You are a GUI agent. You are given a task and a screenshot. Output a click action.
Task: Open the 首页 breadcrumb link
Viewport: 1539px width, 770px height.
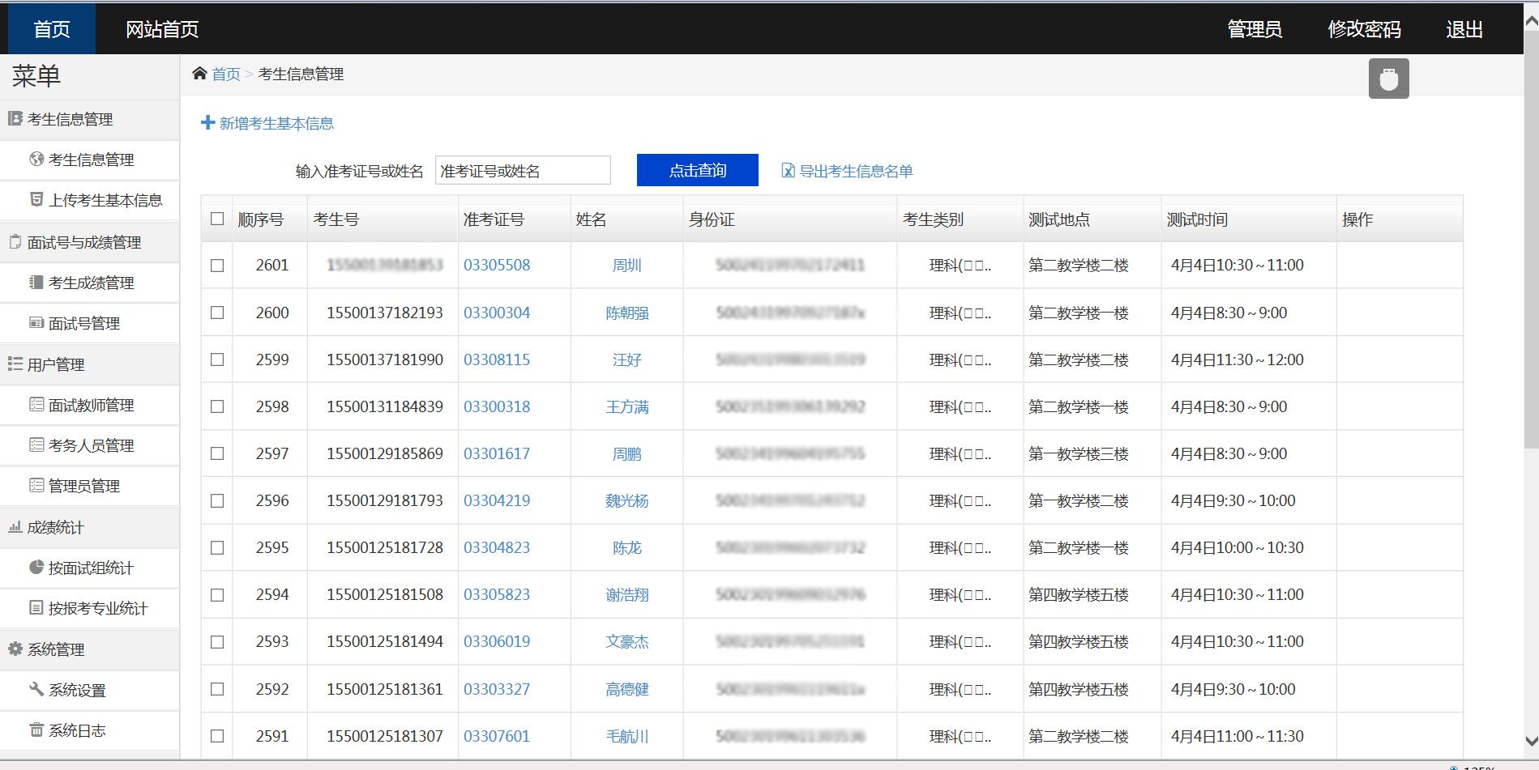[226, 74]
